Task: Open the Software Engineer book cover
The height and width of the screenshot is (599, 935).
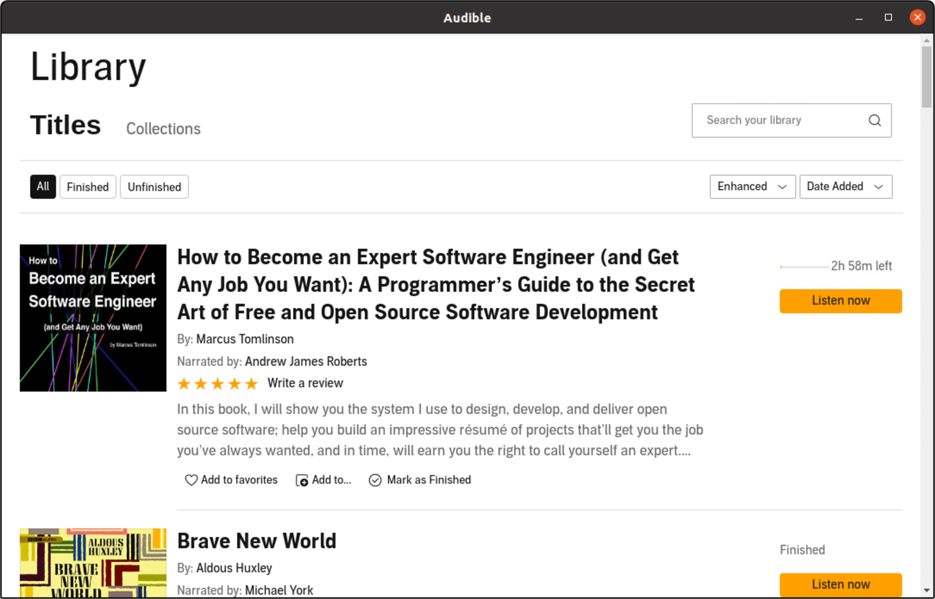Action: [x=93, y=318]
